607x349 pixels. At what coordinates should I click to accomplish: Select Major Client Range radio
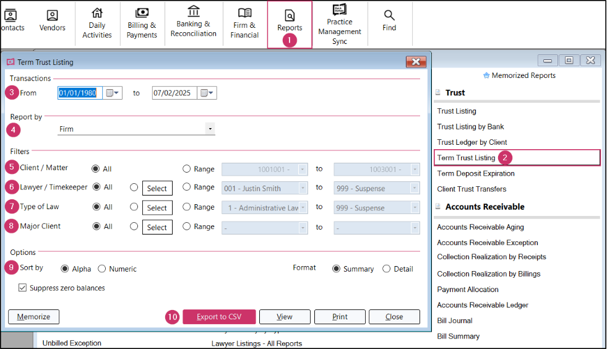coord(187,226)
